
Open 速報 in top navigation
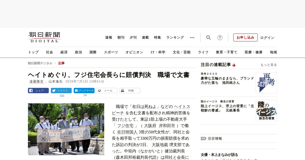click(x=109, y=38)
